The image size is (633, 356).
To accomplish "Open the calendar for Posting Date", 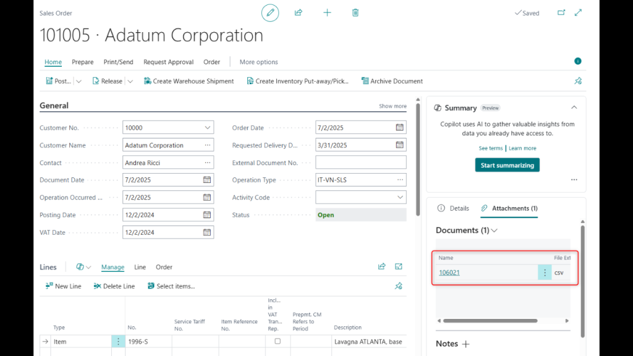I will pos(207,215).
